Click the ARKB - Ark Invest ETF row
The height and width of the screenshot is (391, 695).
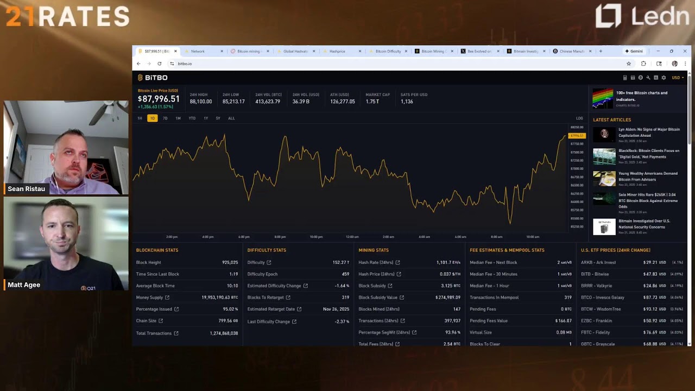point(632,262)
